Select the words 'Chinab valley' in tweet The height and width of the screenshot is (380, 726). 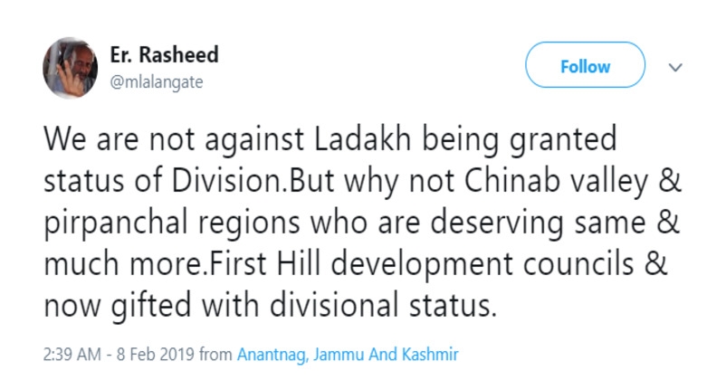coord(557,182)
